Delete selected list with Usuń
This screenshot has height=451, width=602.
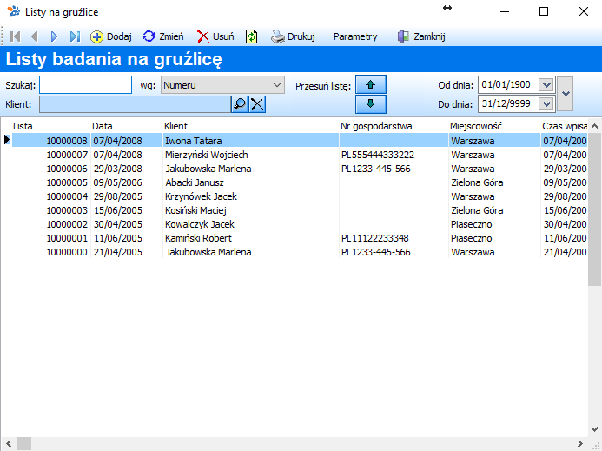[215, 36]
